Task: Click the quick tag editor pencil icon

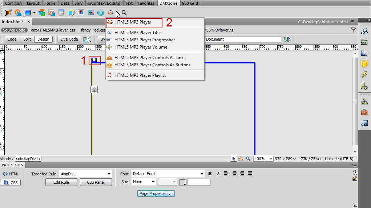Action: pos(355,179)
